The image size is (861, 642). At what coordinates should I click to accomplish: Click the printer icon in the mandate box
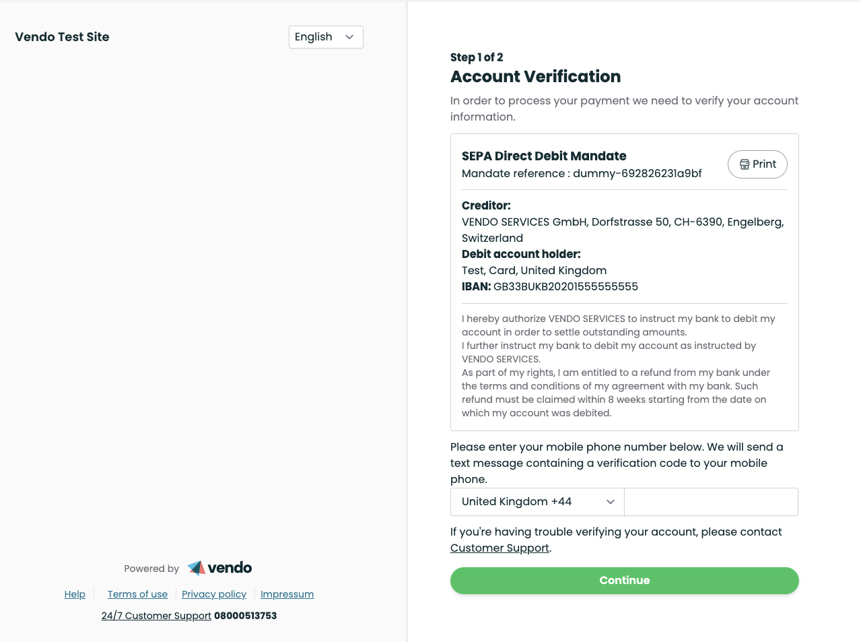[x=745, y=164]
